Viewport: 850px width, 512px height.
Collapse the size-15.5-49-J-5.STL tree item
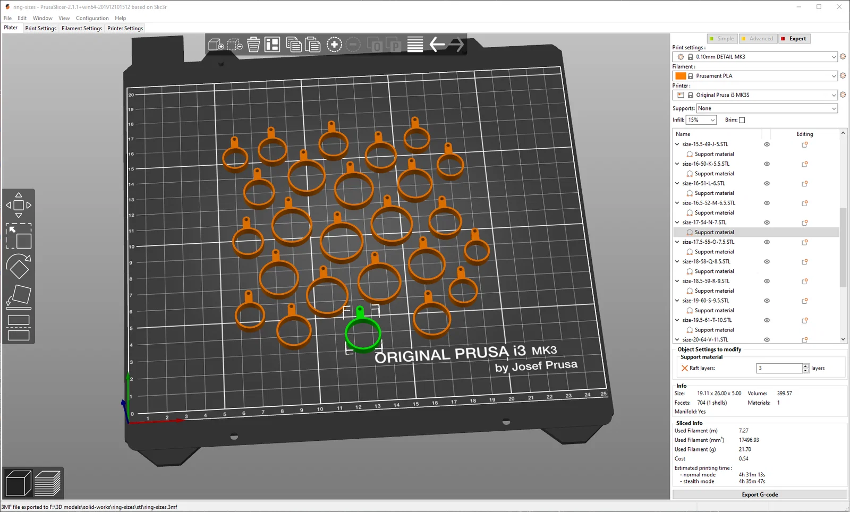pos(677,144)
